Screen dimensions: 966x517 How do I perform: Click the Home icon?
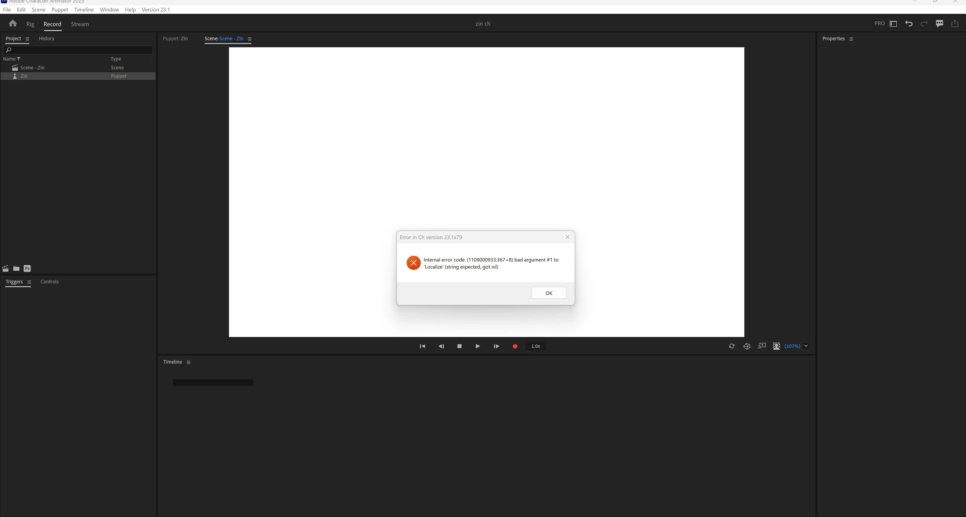13,24
